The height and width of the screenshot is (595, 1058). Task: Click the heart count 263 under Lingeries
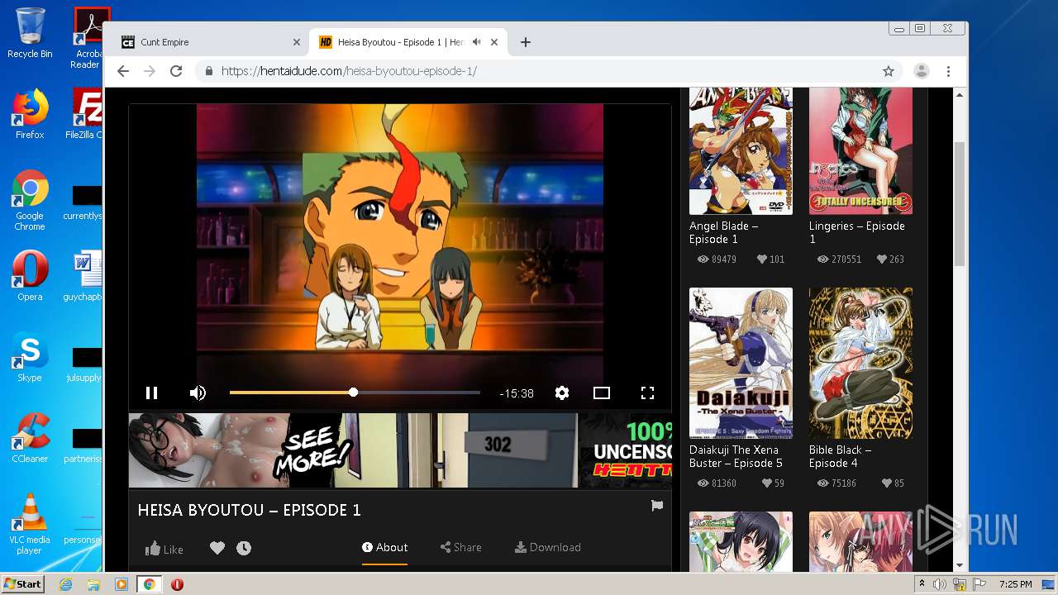pyautogui.click(x=890, y=259)
